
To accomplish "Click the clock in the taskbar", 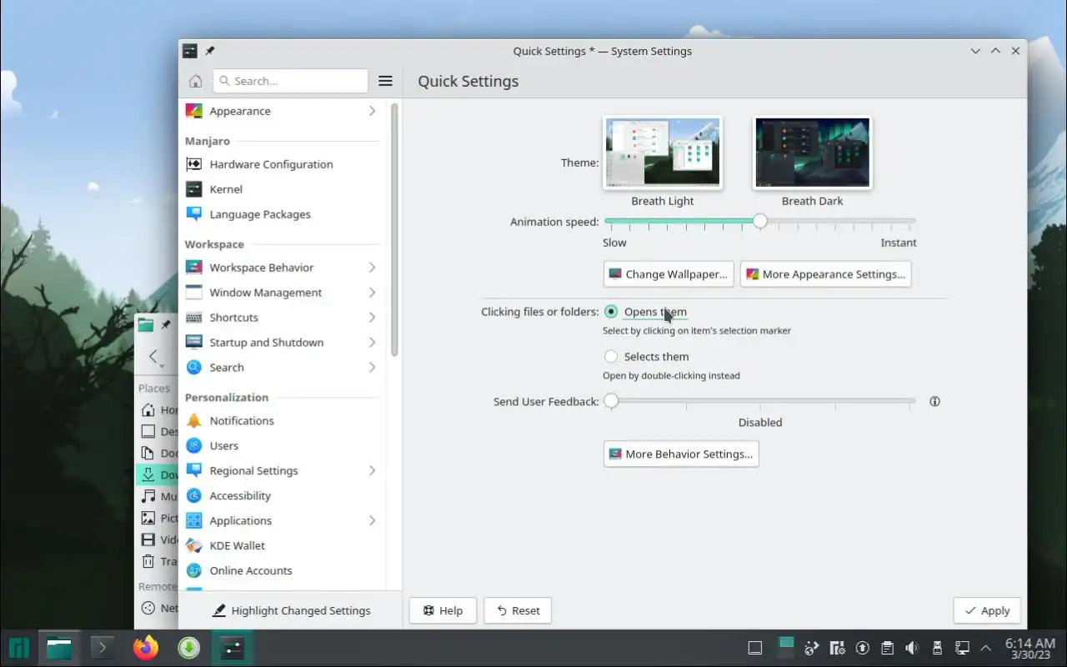I will (x=1030, y=648).
